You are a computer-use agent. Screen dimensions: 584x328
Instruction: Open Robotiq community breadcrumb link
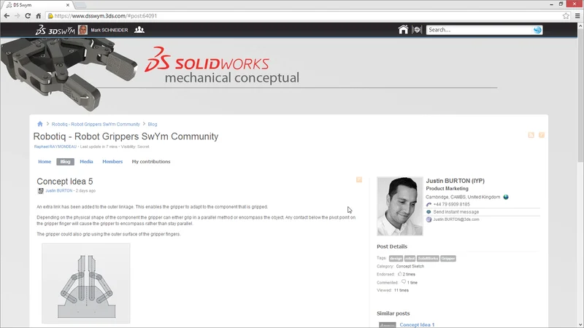[x=96, y=124]
